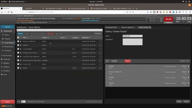Clear the playlist with red Clear button
Screen dimensions: 192x108
pyautogui.click(x=127, y=61)
